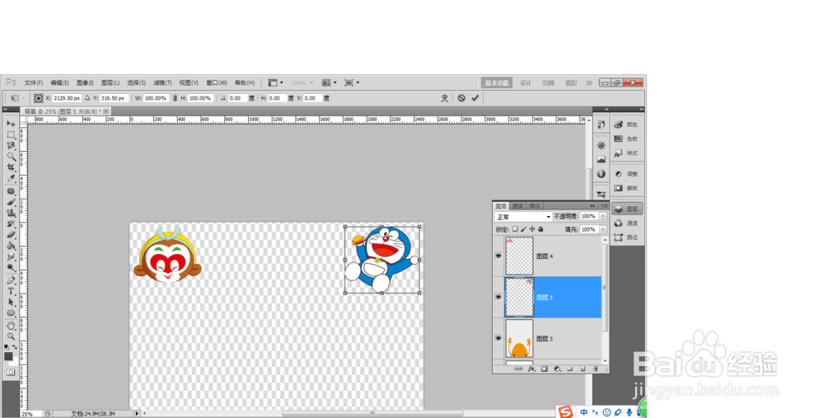Screen dimensions: 824x418
Task: Select the Horizontal Type tool
Action: pyautogui.click(x=11, y=291)
